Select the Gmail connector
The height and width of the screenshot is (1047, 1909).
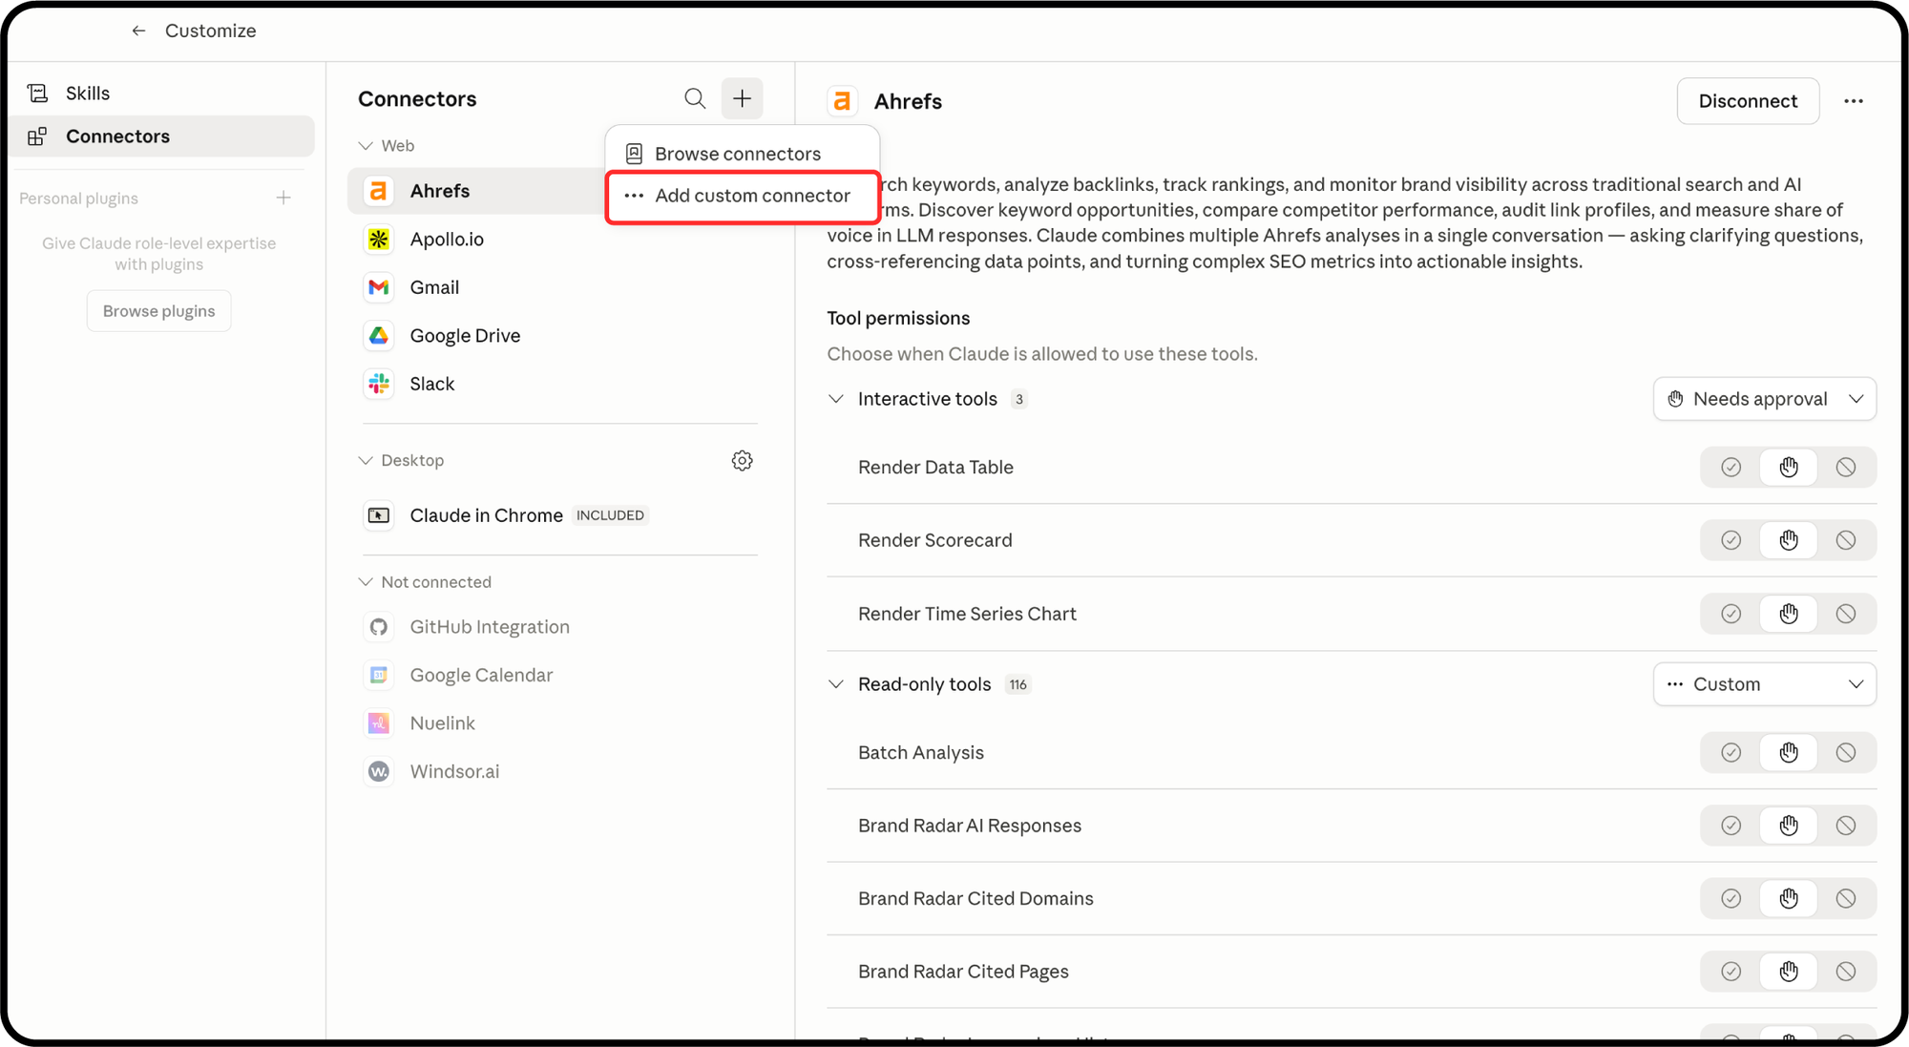[x=434, y=287]
